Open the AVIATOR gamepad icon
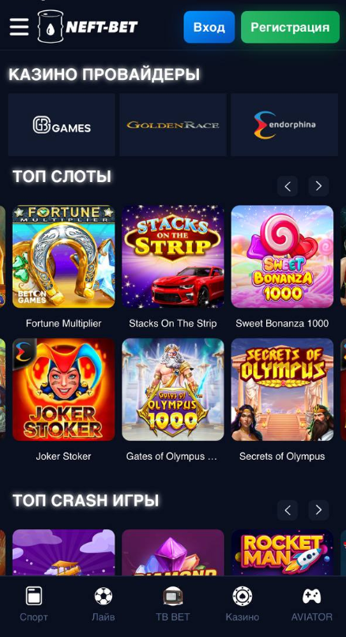This screenshot has height=637, width=346. coord(311,596)
